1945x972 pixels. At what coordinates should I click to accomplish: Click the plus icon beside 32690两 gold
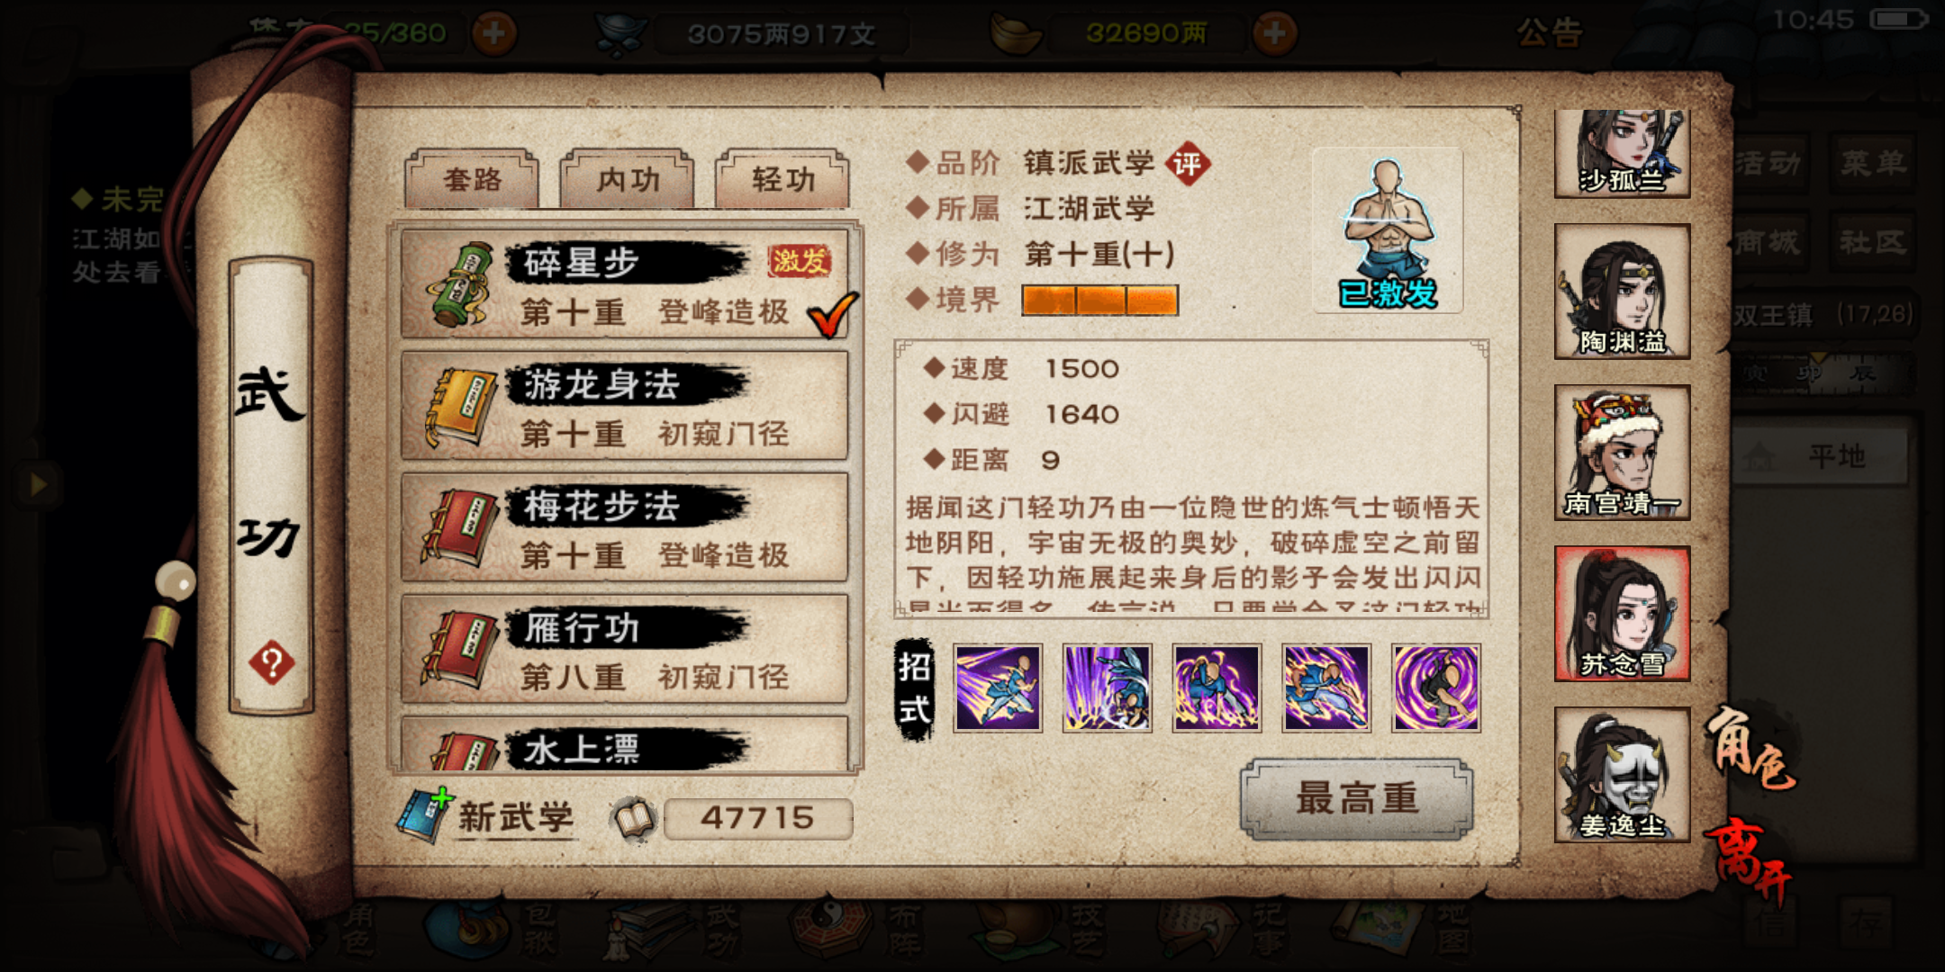coord(1274,33)
